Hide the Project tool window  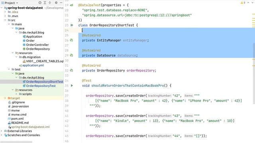click(x=61, y=3)
